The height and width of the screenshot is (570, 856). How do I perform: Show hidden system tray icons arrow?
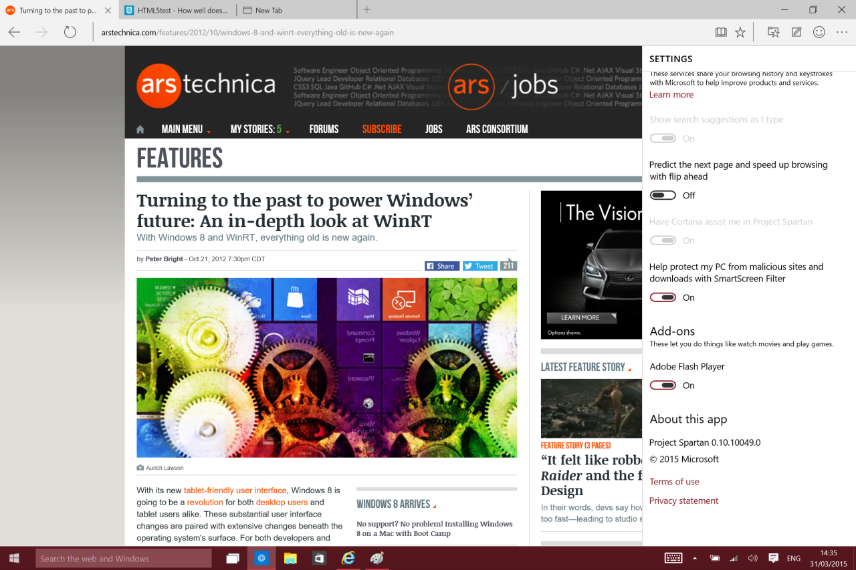(x=694, y=558)
